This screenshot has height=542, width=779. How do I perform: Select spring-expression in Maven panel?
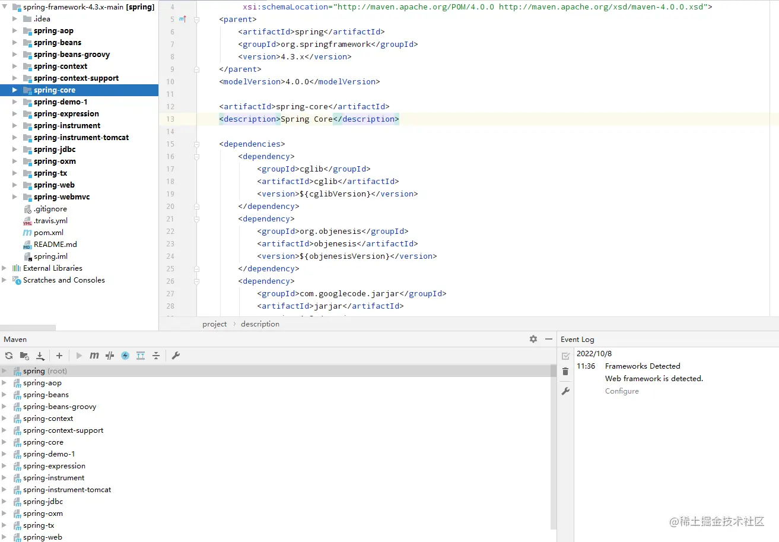pyautogui.click(x=54, y=466)
